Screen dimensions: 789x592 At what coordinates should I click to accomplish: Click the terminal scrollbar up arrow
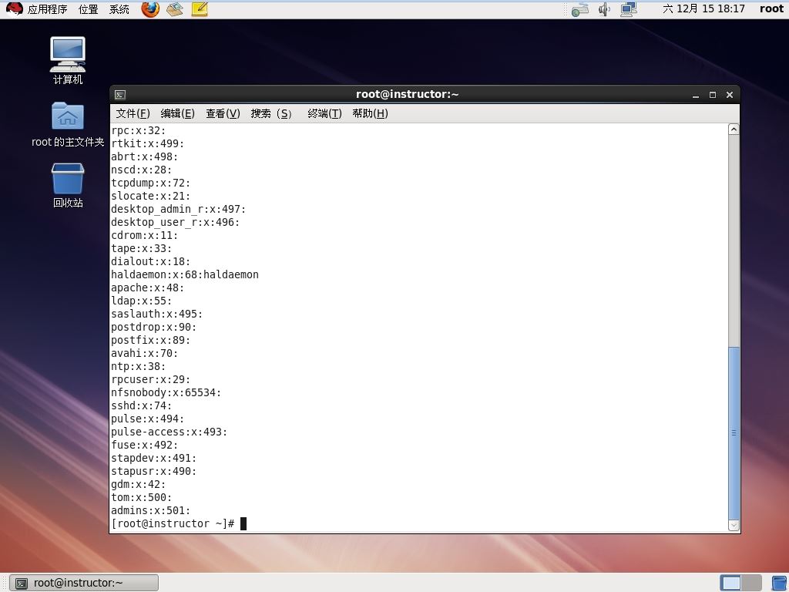734,129
